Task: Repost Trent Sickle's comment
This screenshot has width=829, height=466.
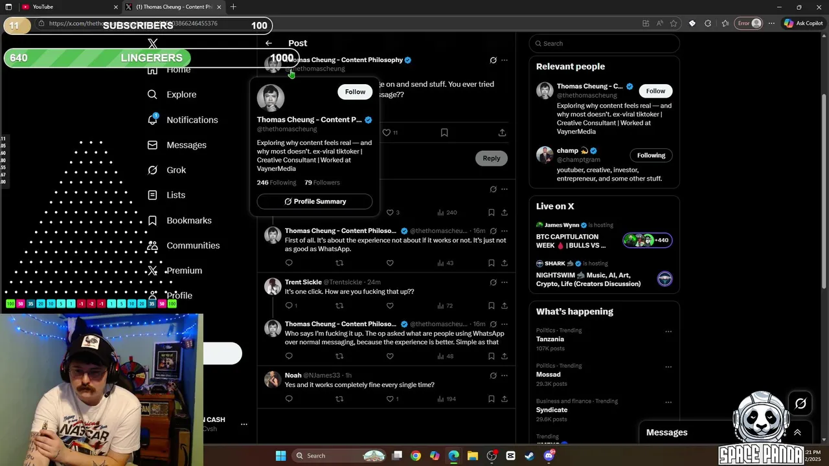Action: tap(339, 305)
